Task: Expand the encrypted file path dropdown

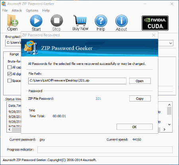Action: coord(171,43)
